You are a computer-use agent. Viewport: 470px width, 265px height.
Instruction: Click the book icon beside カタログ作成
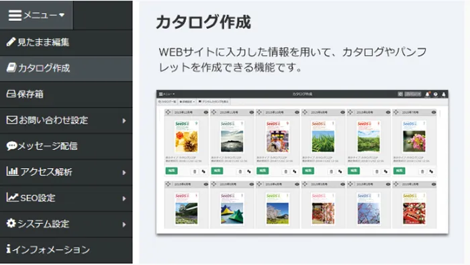coord(11,67)
